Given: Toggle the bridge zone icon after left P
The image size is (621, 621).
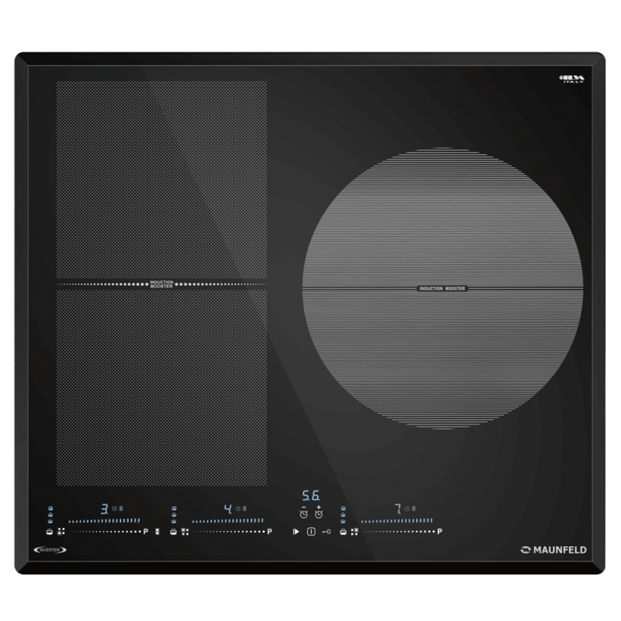Looking at the screenshot, I should (x=158, y=532).
